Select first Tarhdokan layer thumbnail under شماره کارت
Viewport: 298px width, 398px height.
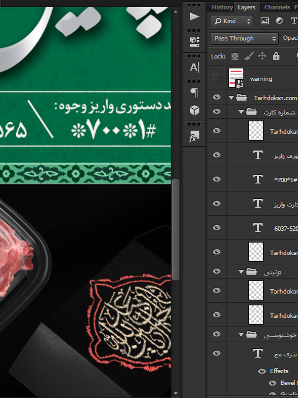coord(256,131)
